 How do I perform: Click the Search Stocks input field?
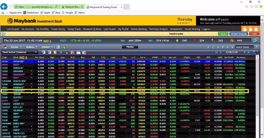pos(244,47)
